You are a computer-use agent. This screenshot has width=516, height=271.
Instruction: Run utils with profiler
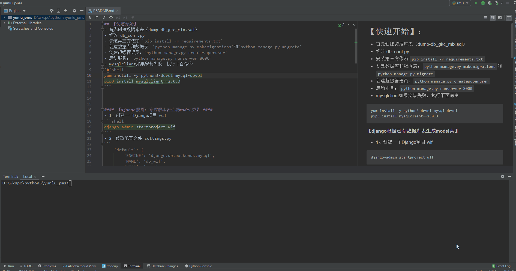pyautogui.click(x=497, y=3)
